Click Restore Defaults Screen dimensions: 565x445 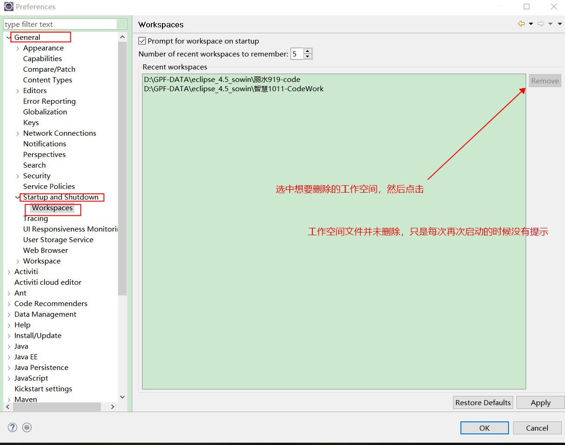tap(483, 402)
